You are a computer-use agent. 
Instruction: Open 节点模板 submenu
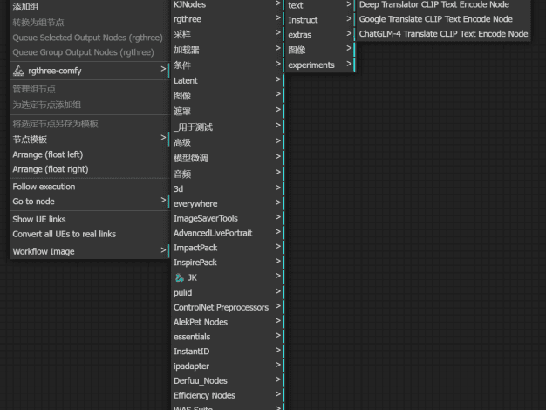(x=90, y=140)
